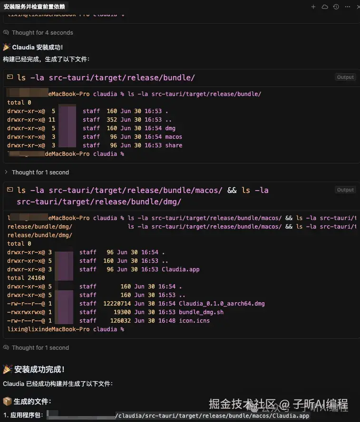Select the chat tab titled 安装服务并检查前置依赖
This screenshot has width=360, height=422.
pyautogui.click(x=34, y=7)
